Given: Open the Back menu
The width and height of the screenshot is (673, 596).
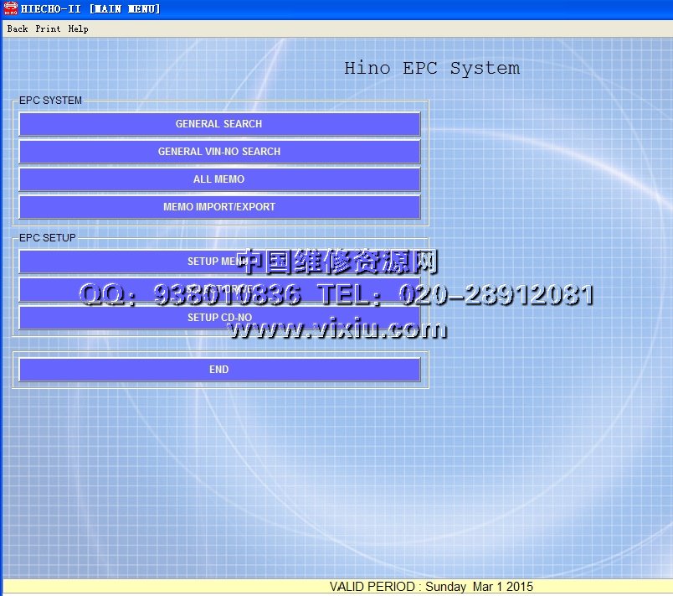Looking at the screenshot, I should (17, 29).
